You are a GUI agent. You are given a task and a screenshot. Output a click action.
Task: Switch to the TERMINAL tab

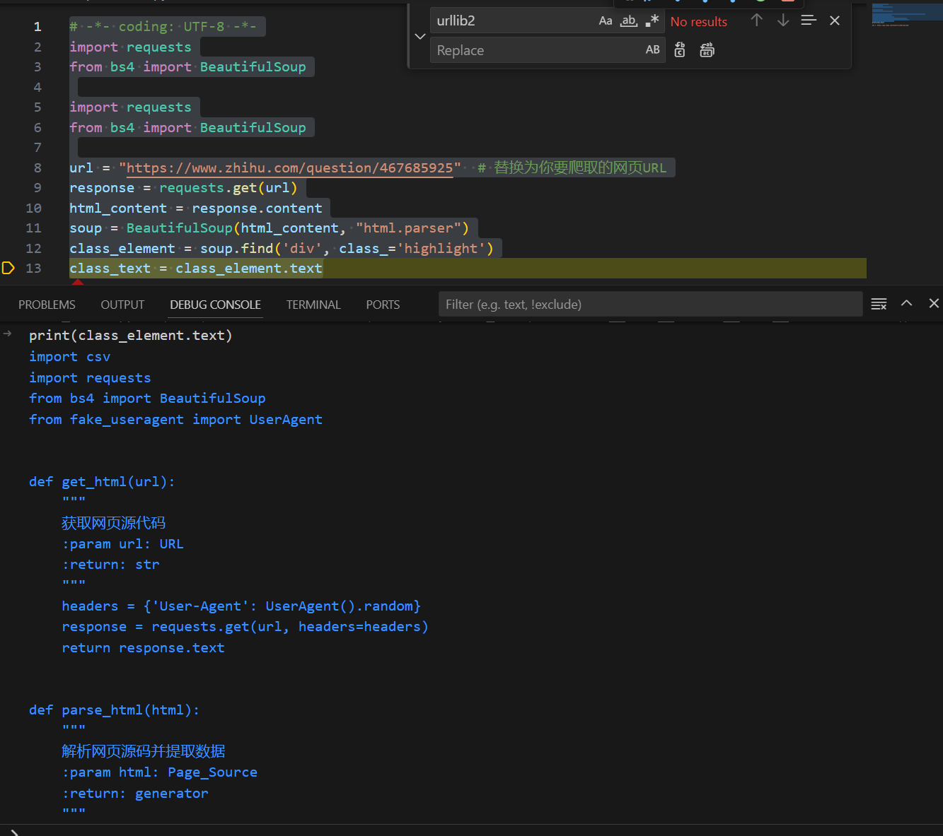(313, 305)
